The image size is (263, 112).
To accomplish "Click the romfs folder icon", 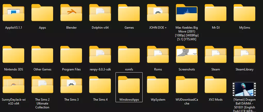I will (x=129, y=54).
